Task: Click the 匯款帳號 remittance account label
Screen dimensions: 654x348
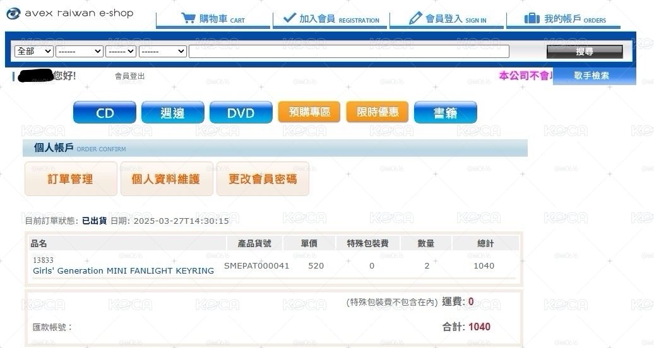Action: click(x=52, y=328)
